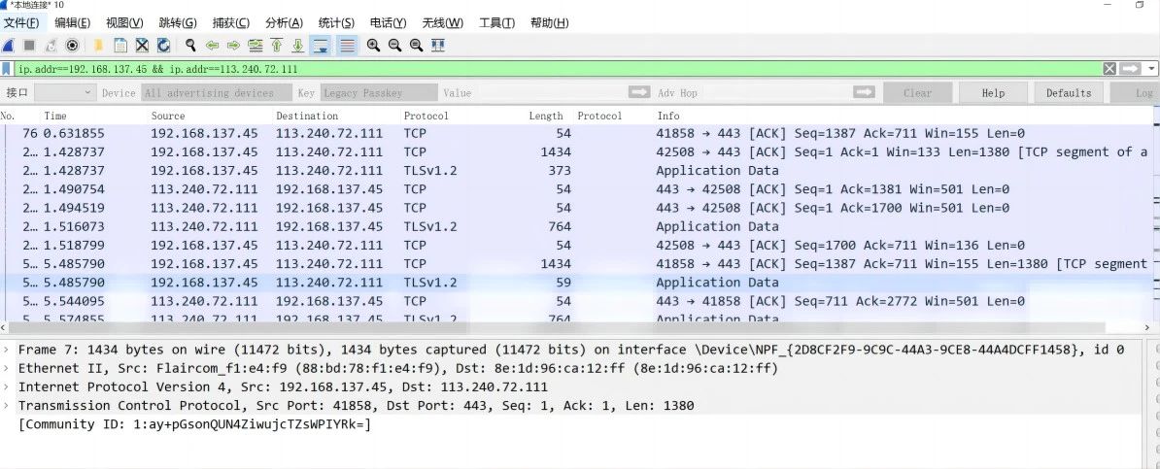Zoom in on packet list text
The height and width of the screenshot is (469, 1160).
pyautogui.click(x=374, y=45)
